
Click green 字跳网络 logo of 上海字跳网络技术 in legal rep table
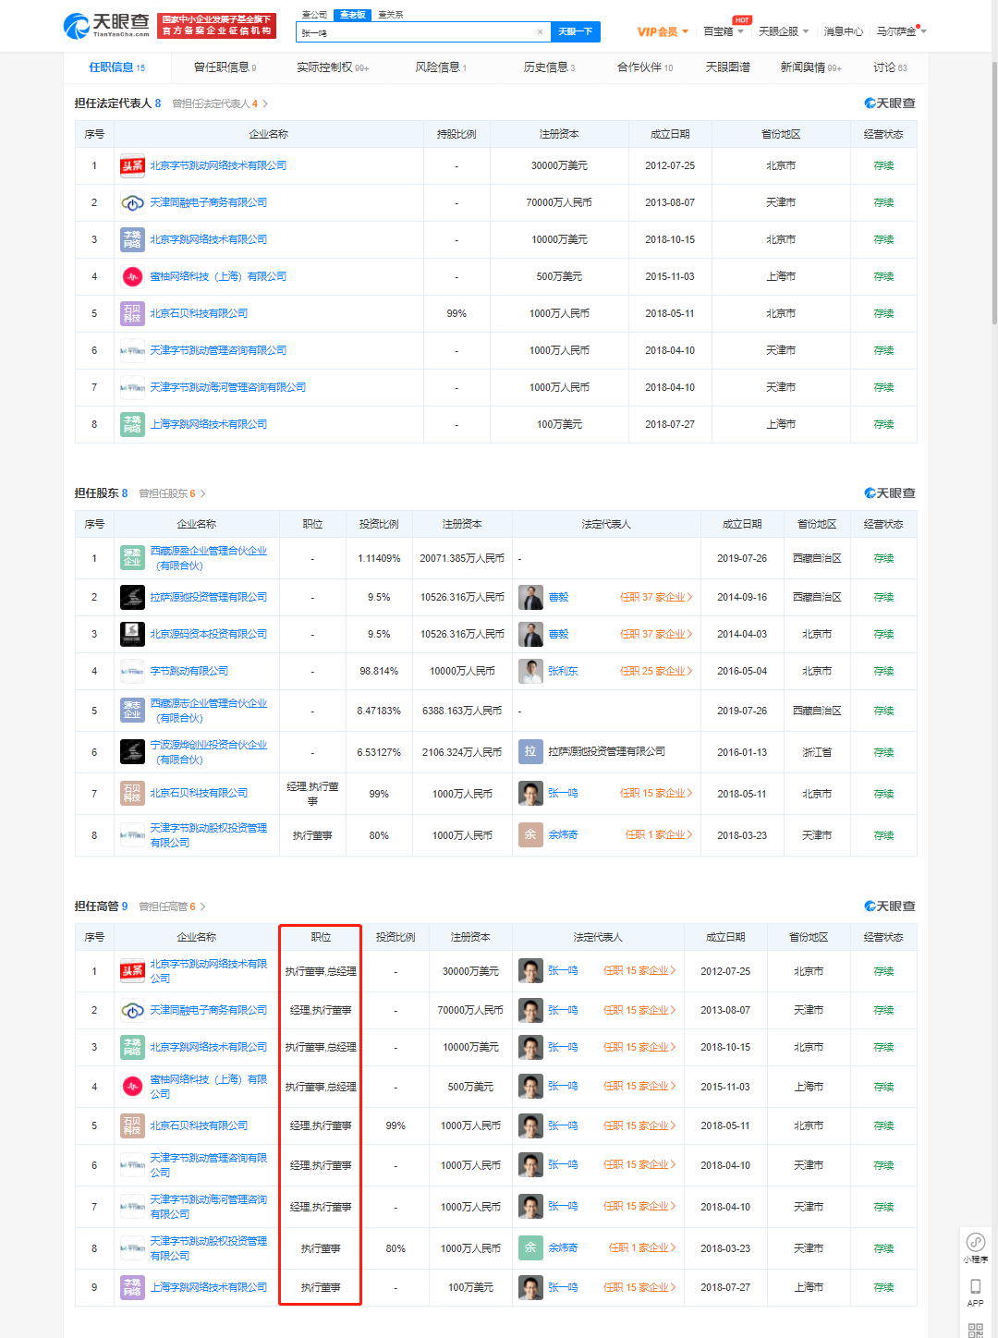coord(132,424)
